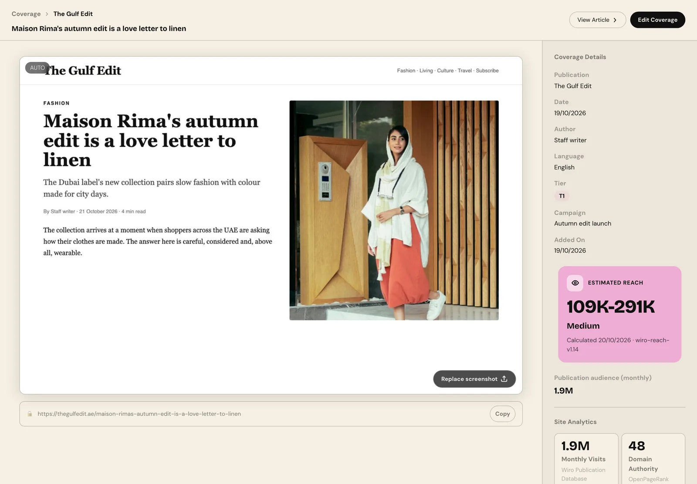The height and width of the screenshot is (484, 697).
Task: Click the Monthly Visits analytics card
Action: 586,458
